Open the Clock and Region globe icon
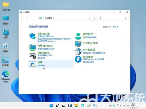The height and width of the screenshot is (109, 146). pyautogui.click(x=78, y=52)
